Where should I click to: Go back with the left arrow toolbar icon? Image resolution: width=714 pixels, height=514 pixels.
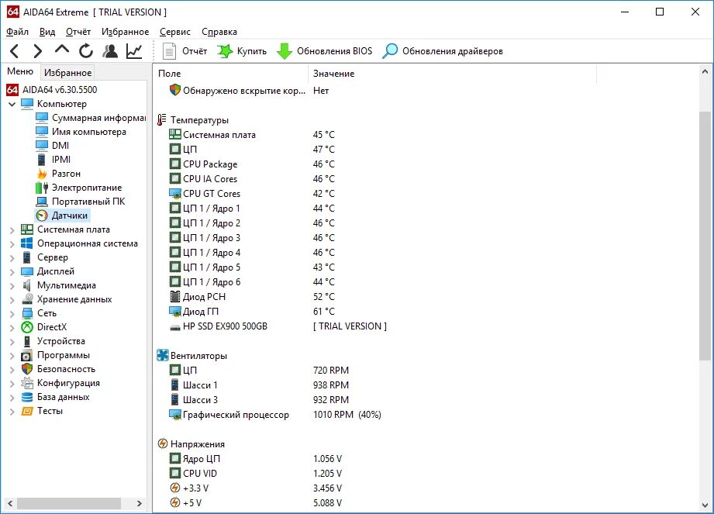coord(14,51)
